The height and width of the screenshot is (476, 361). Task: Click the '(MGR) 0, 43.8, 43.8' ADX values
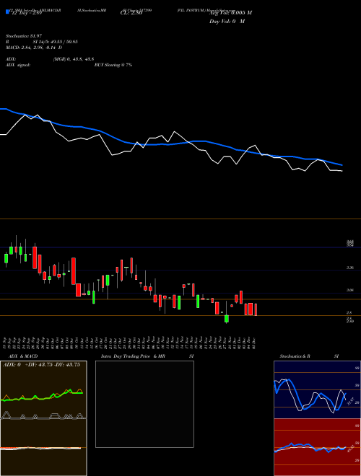[x=74, y=59]
